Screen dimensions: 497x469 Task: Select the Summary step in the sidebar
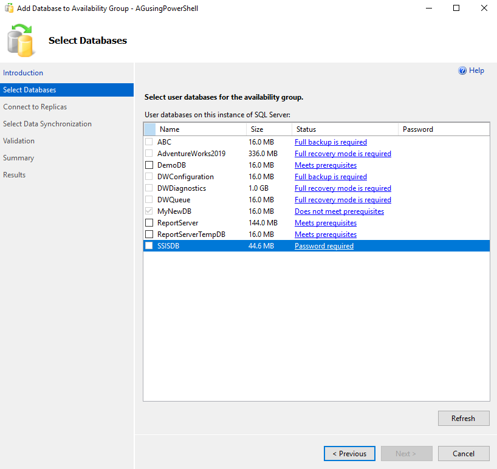[18, 157]
